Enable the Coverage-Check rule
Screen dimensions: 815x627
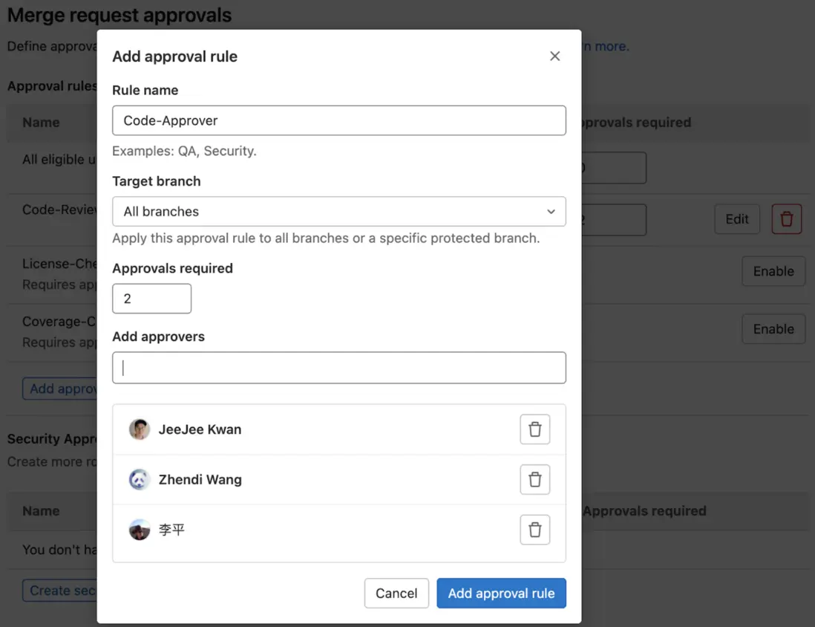tap(773, 329)
